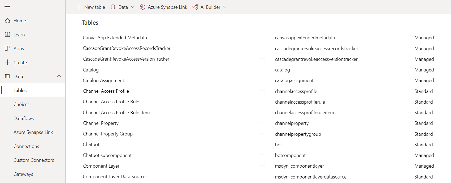Collapse the Data section chevron in sidebar
The width and height of the screenshot is (451, 183).
[59, 76]
